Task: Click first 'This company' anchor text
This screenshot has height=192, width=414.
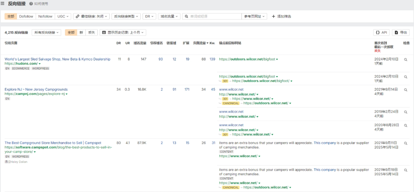Action: (x=325, y=143)
